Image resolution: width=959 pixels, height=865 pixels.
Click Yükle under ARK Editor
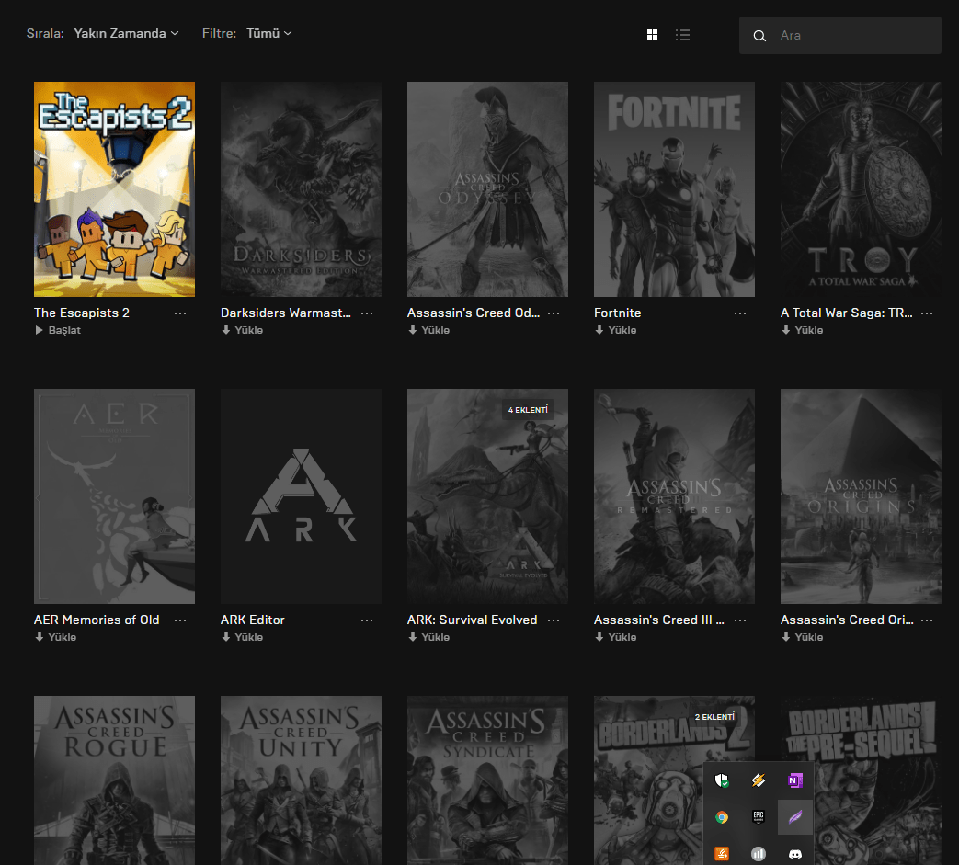pos(242,637)
